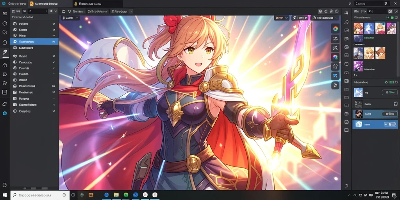400x200 pixels.
Task: Open Task View on the taskbar
Action: pos(72,195)
